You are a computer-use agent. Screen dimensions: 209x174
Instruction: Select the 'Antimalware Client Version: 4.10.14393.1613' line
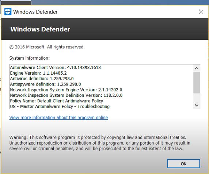[x=56, y=67]
